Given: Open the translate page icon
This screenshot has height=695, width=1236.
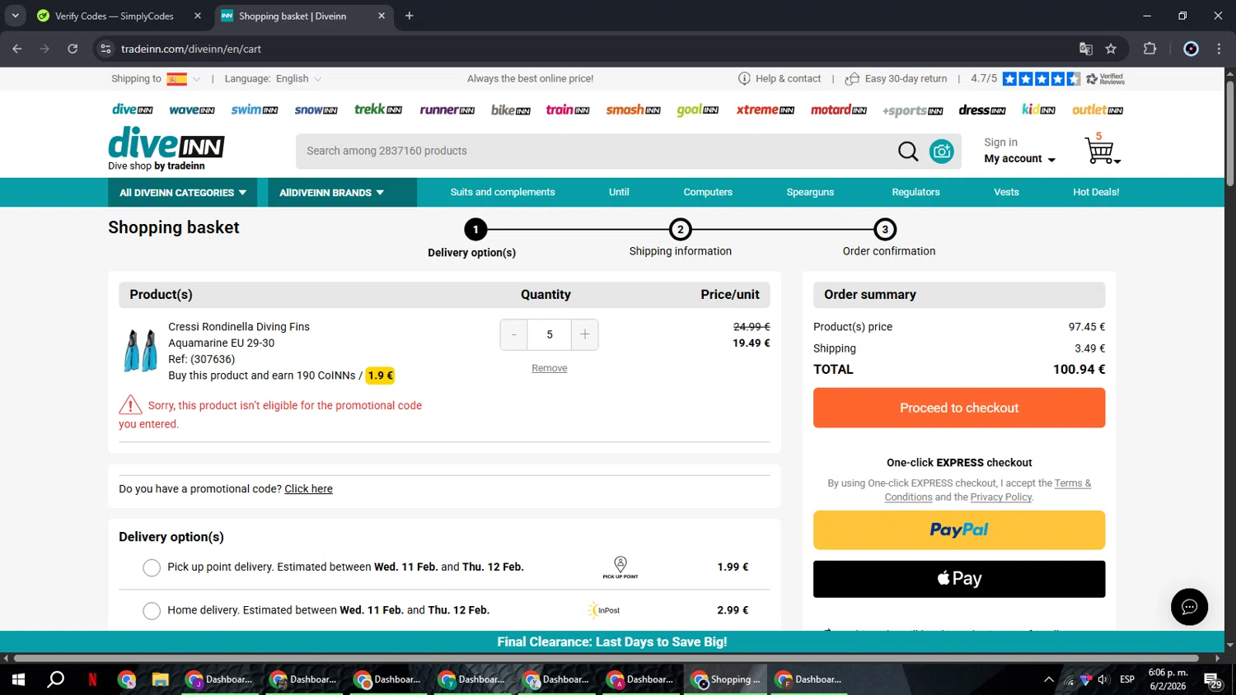Looking at the screenshot, I should [x=1086, y=49].
